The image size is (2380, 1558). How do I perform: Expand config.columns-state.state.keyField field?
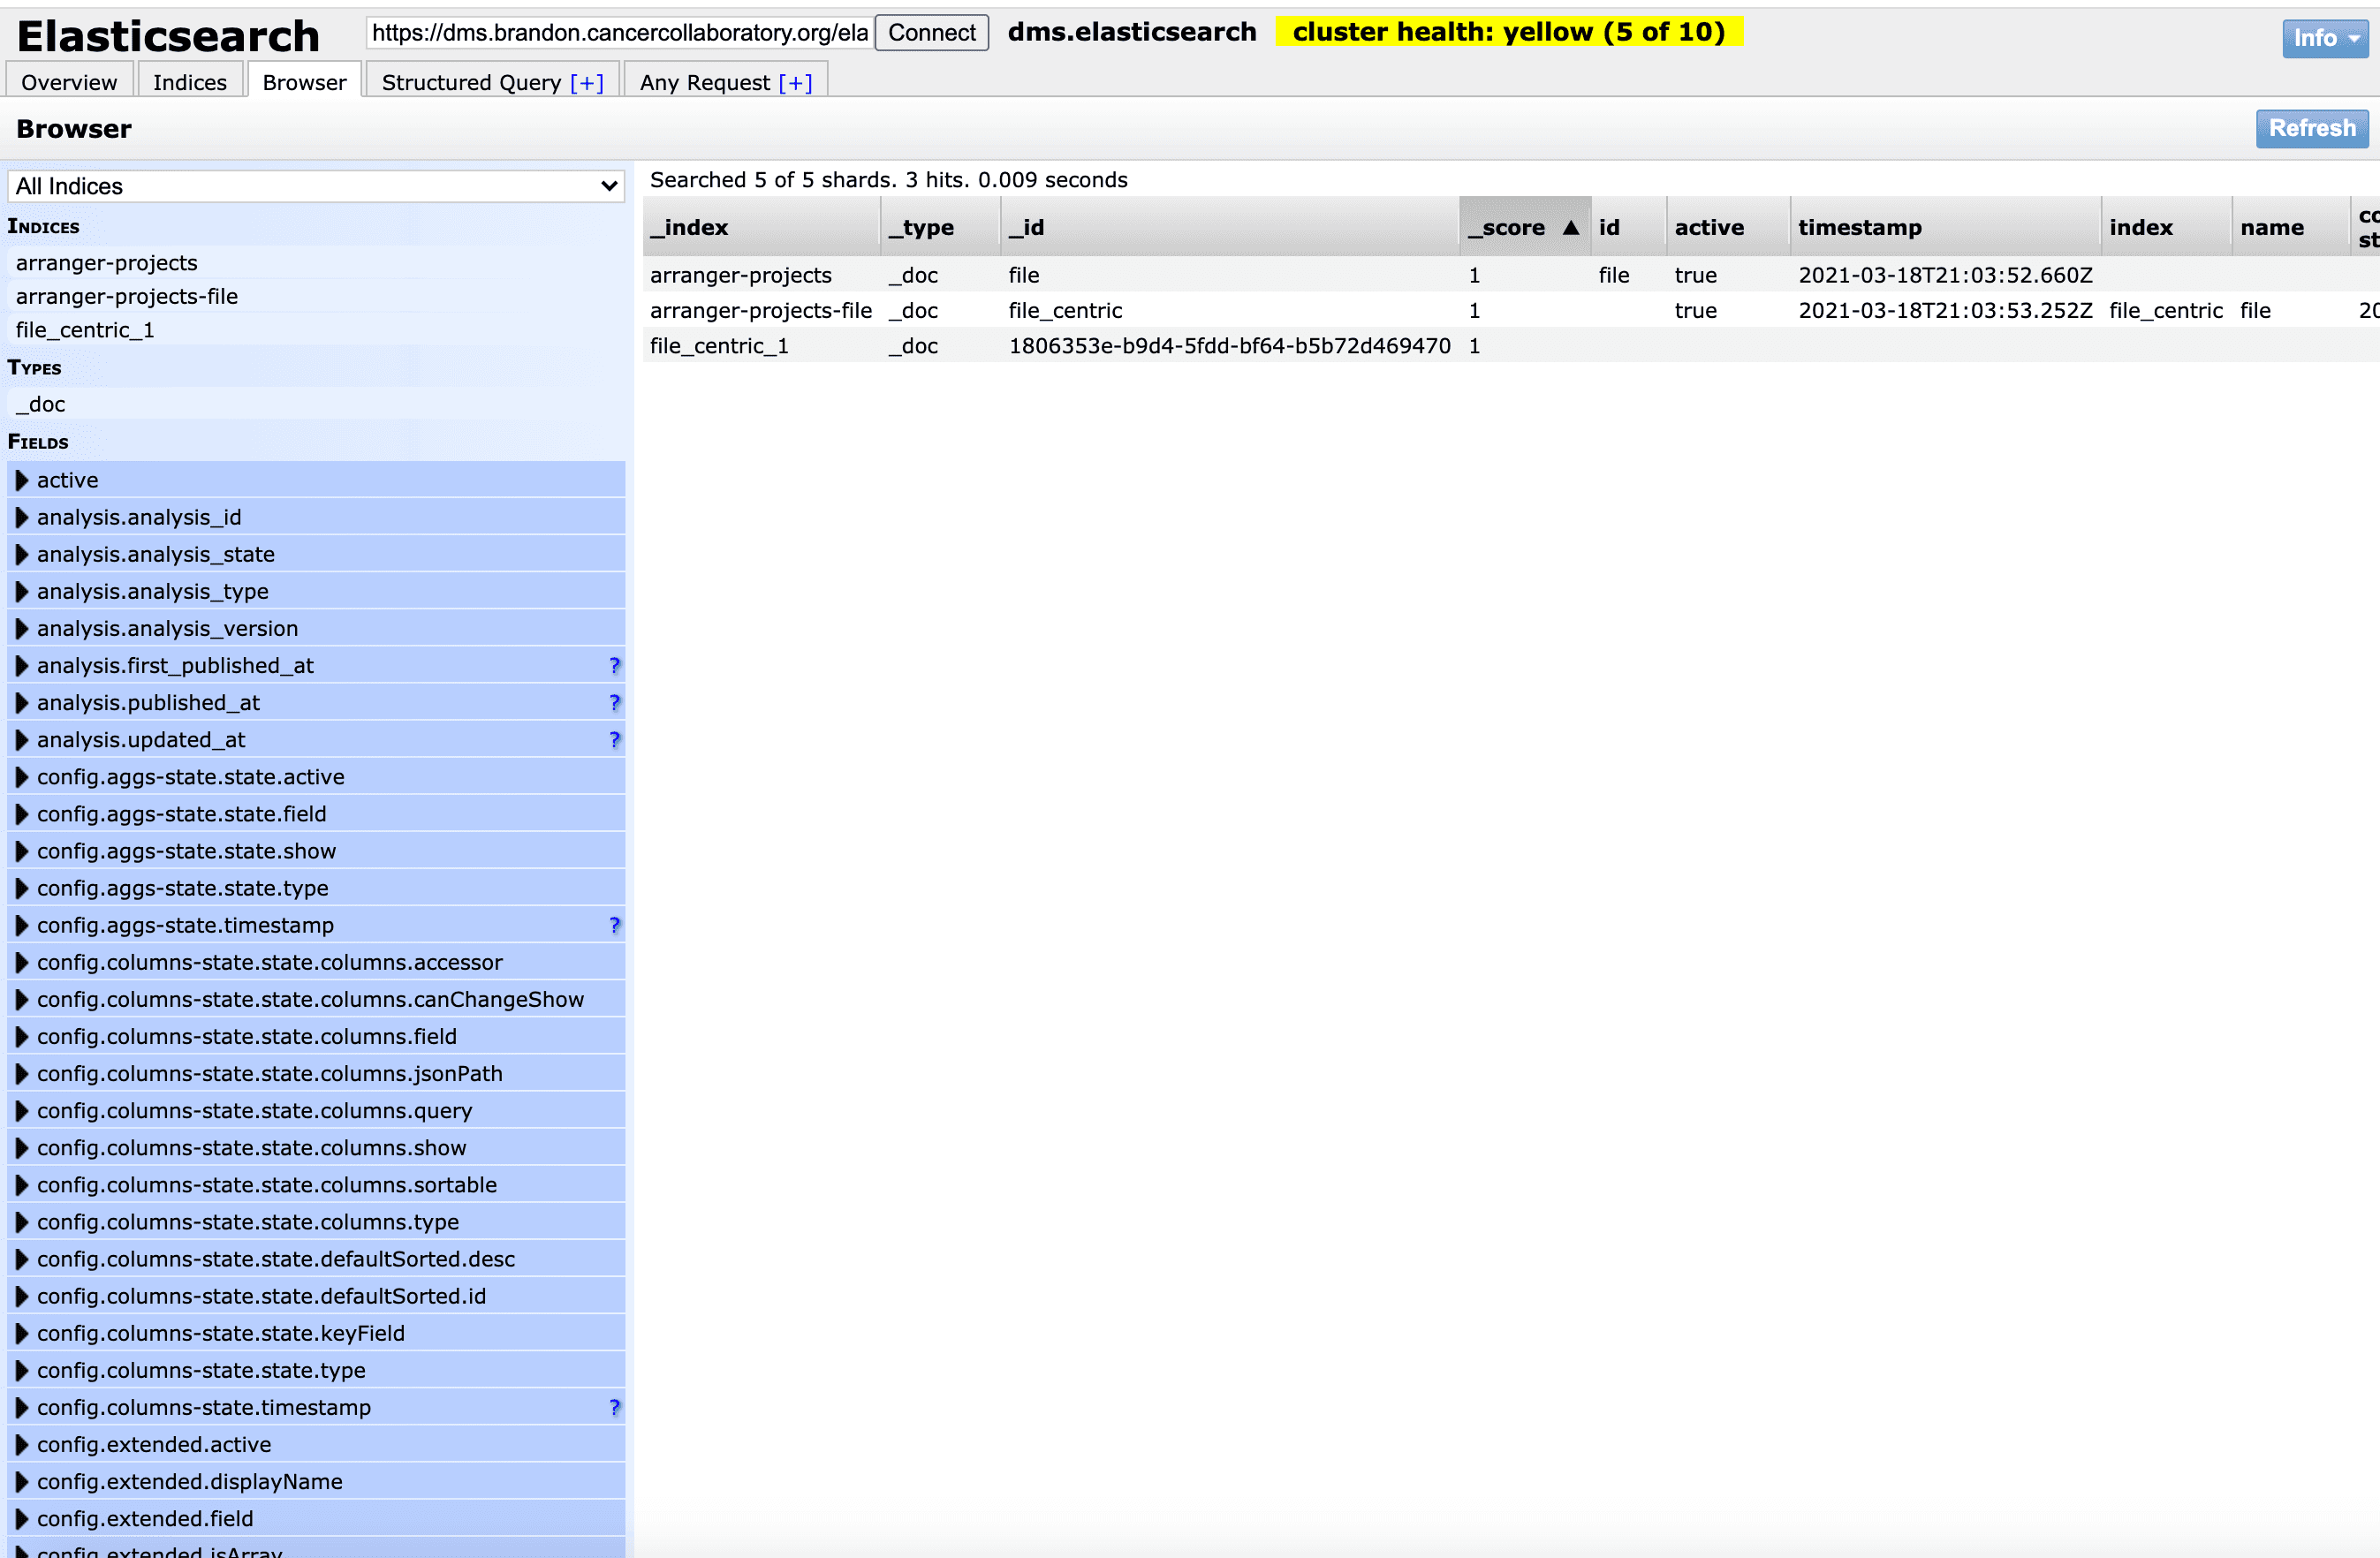[x=22, y=1334]
